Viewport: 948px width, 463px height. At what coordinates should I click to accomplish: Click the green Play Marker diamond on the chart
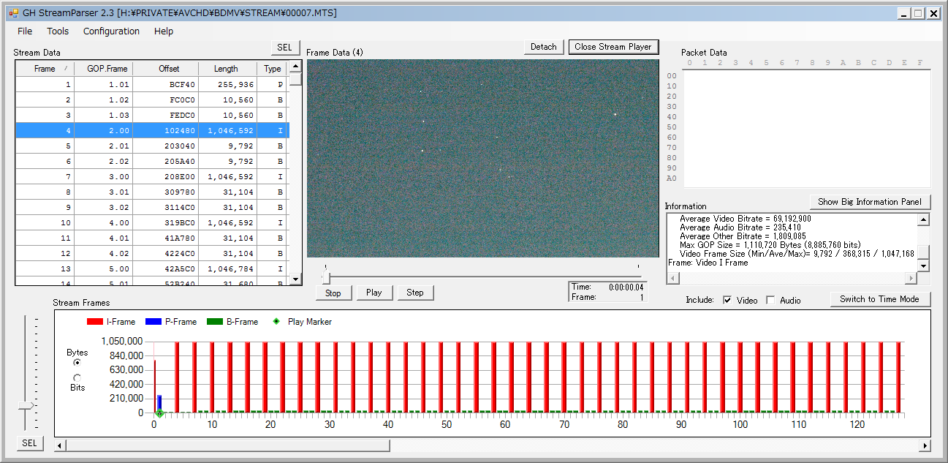[159, 413]
